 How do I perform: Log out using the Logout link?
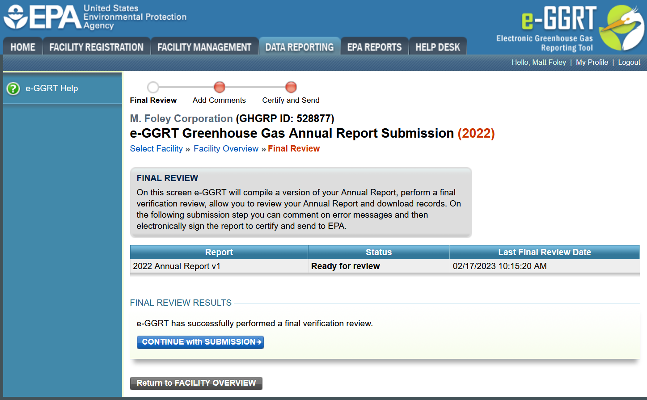tap(629, 62)
